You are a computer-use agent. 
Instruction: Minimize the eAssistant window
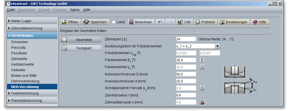click(x=270, y=3)
